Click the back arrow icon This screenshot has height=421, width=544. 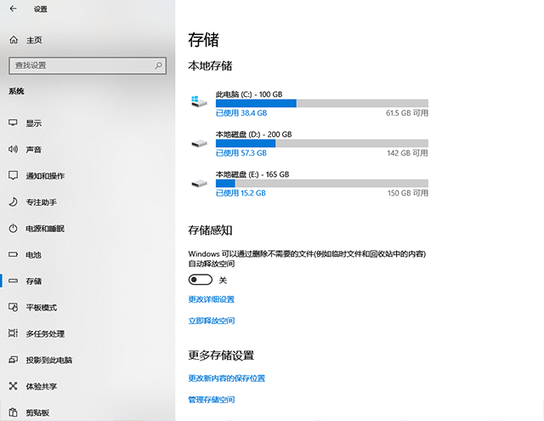pos(14,9)
